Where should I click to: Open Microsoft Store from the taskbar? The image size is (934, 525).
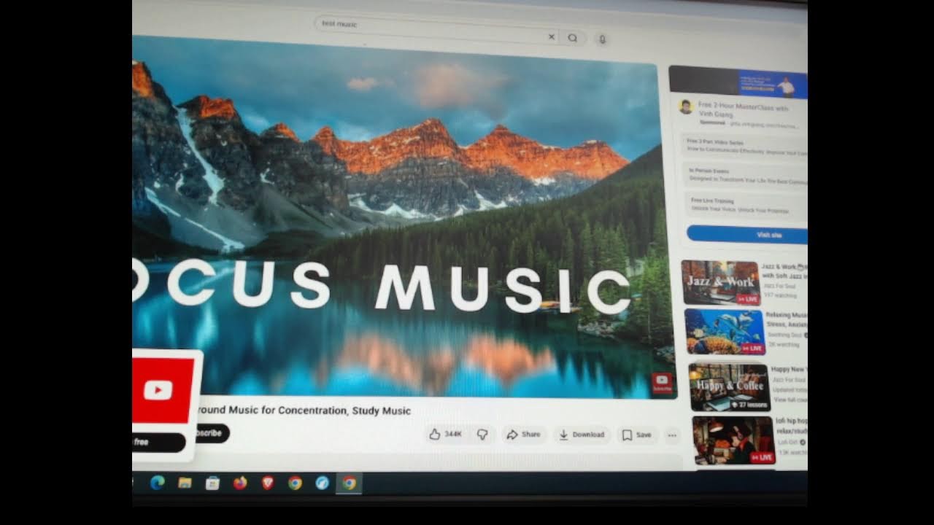pos(212,483)
